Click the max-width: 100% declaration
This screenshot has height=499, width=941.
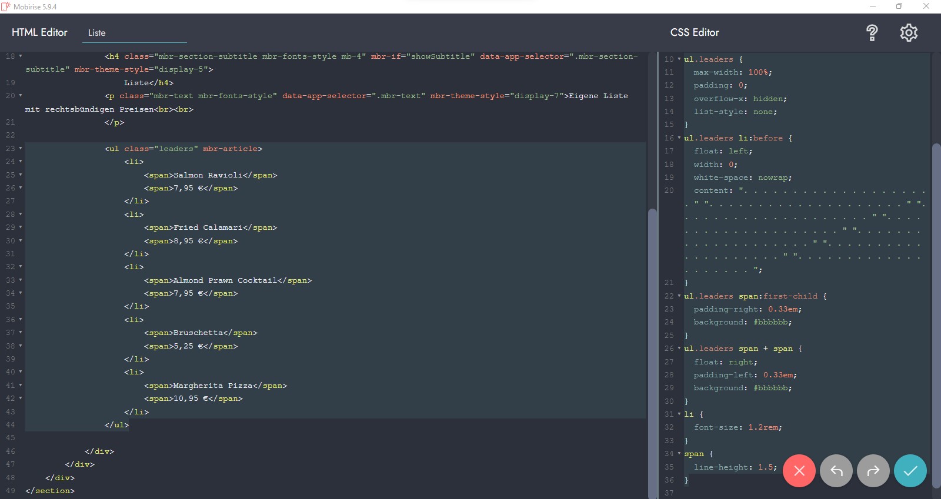point(733,72)
